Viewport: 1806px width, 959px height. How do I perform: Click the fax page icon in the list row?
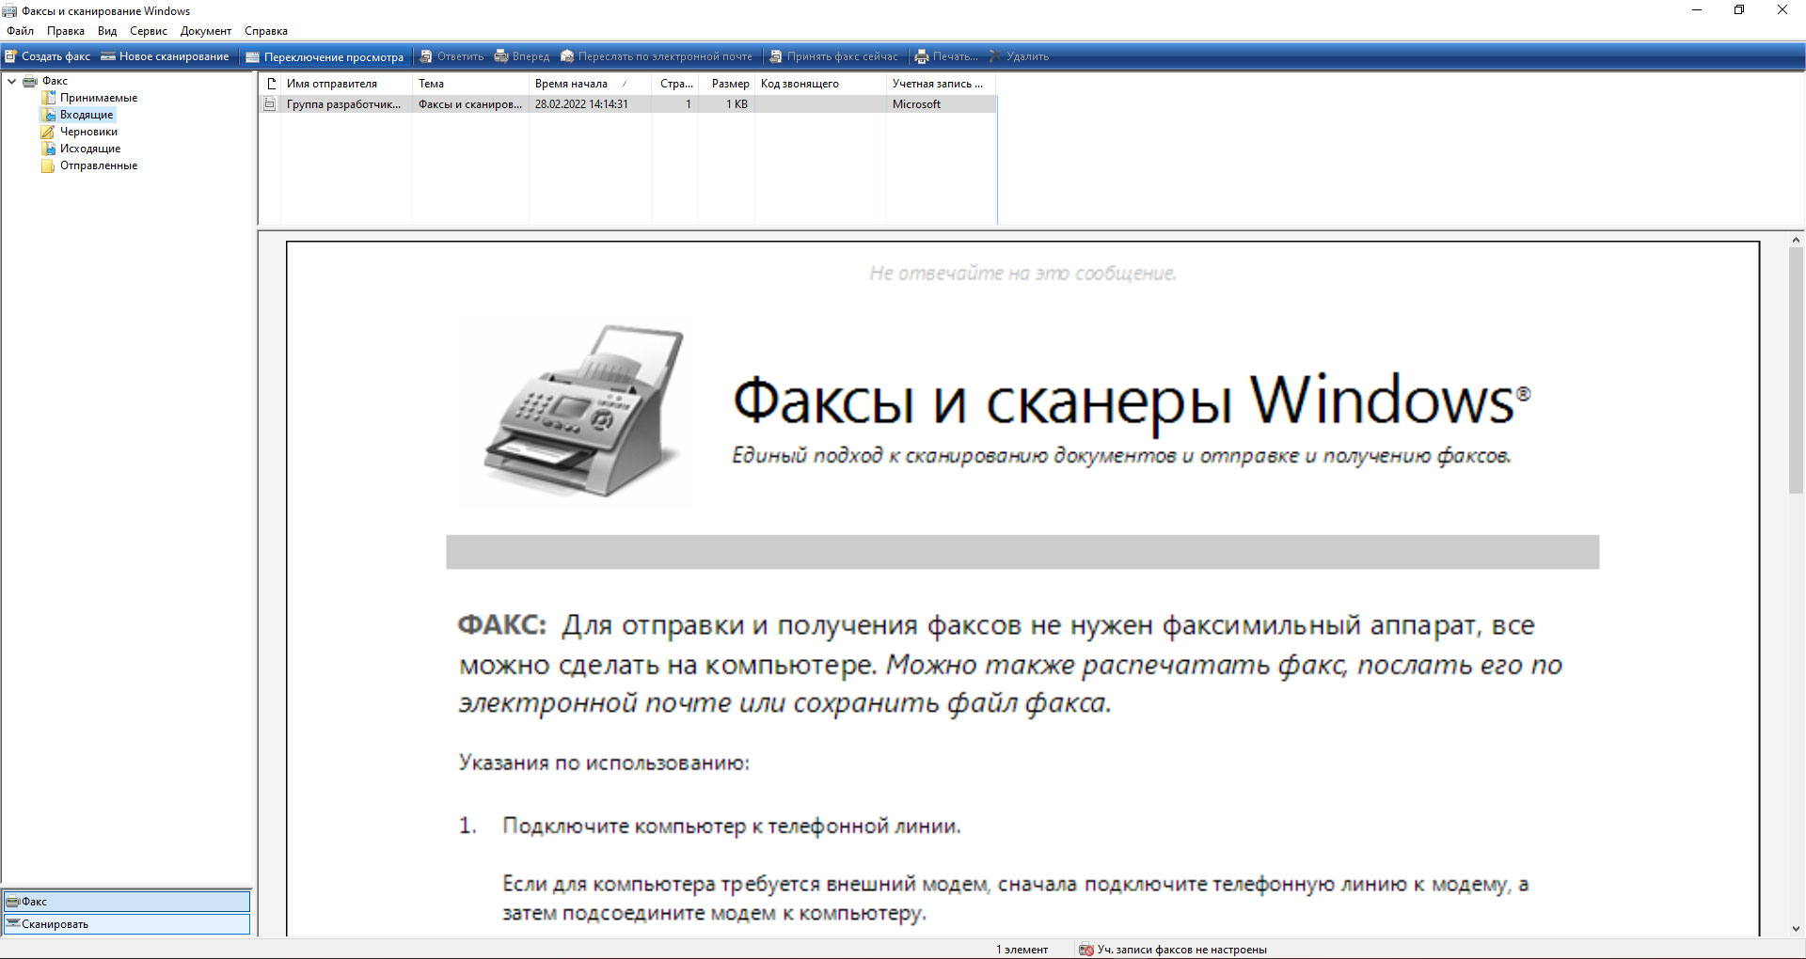(270, 104)
